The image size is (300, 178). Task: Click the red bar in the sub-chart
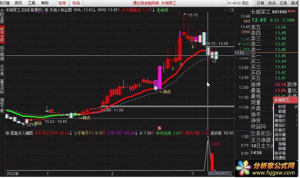212,162
